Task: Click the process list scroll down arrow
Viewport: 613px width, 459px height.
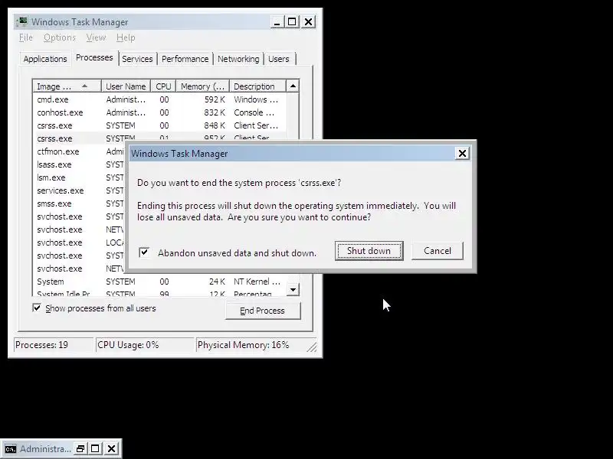Action: (x=293, y=290)
